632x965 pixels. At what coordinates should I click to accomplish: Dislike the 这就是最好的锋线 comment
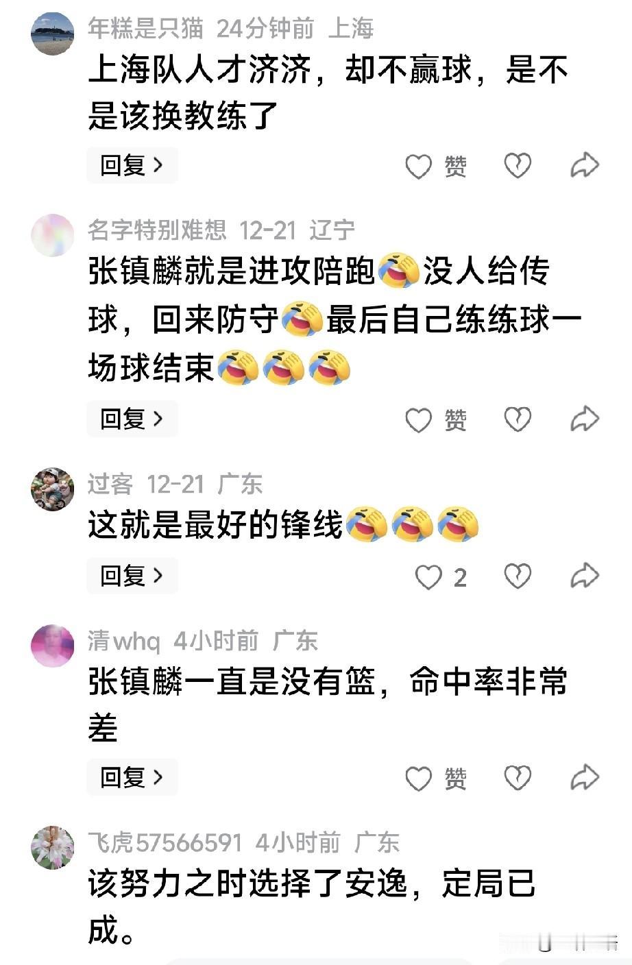[518, 576]
